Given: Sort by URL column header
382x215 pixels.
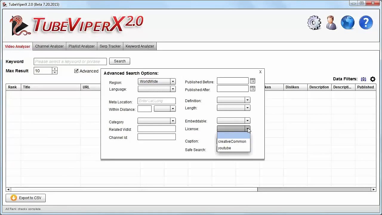Looking at the screenshot, I should 91,87.
